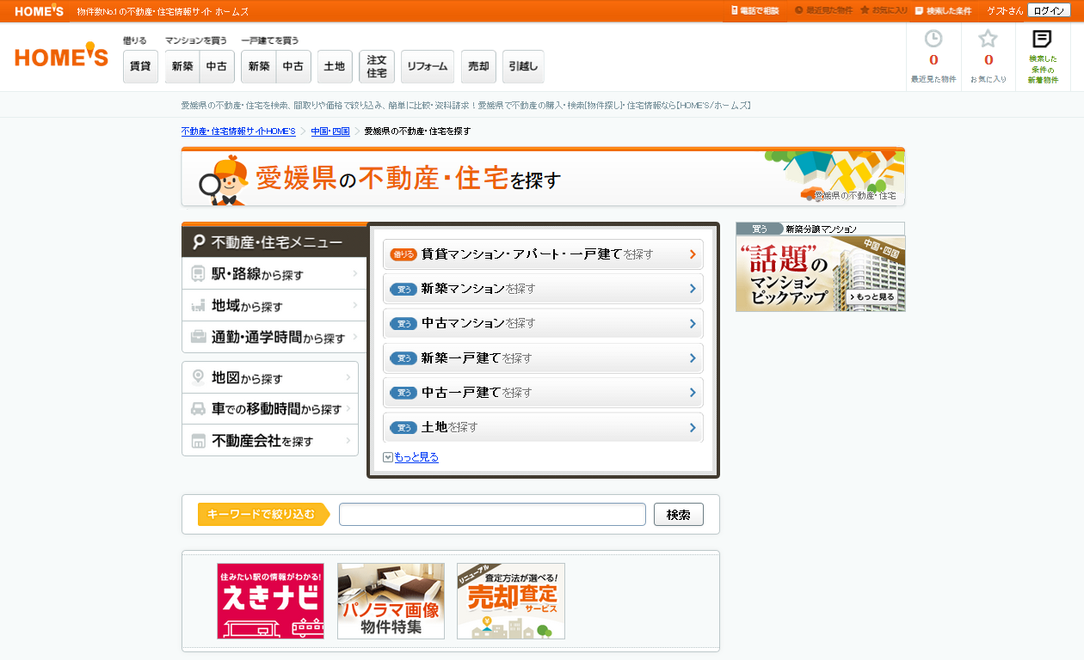Viewport: 1084px width, 660px height.
Task: Open the 土地を探す row arrow
Action: coord(693,427)
